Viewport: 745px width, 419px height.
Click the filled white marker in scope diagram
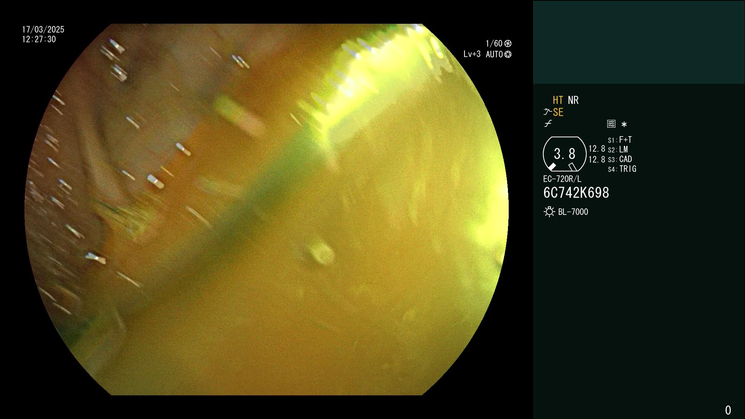(x=552, y=167)
